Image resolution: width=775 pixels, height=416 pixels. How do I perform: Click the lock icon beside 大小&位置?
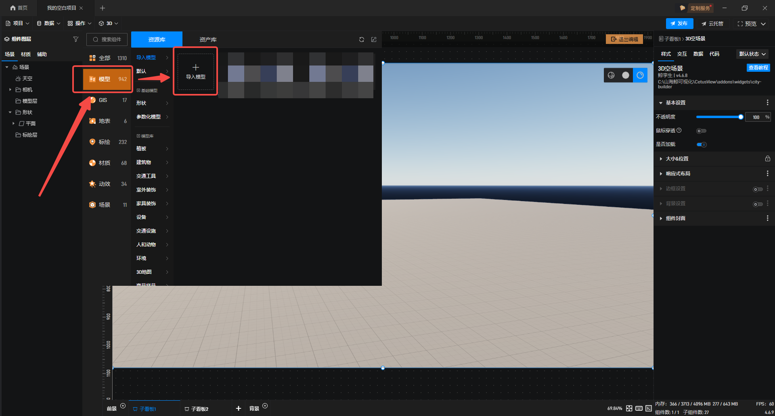767,159
